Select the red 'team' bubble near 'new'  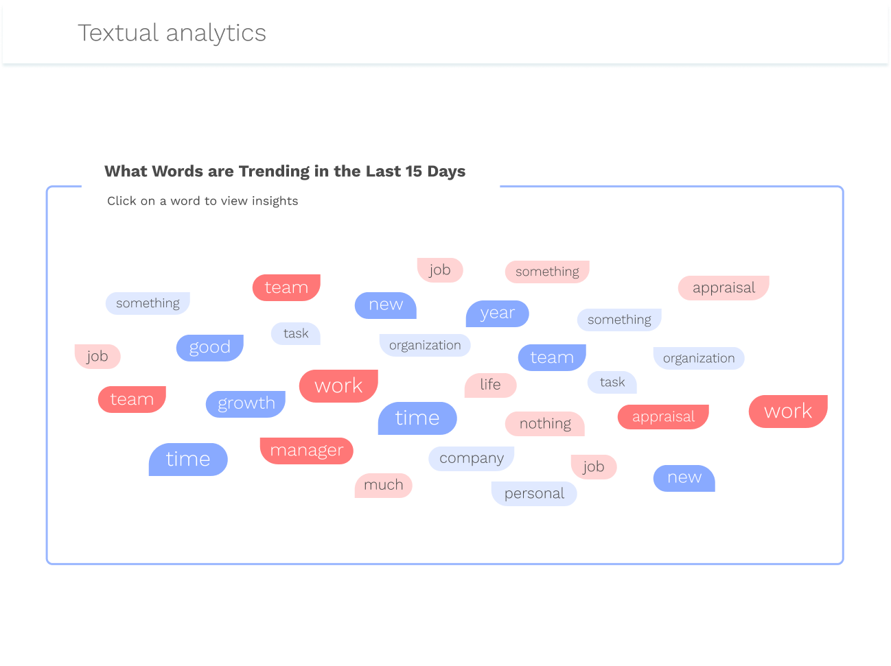click(x=286, y=287)
